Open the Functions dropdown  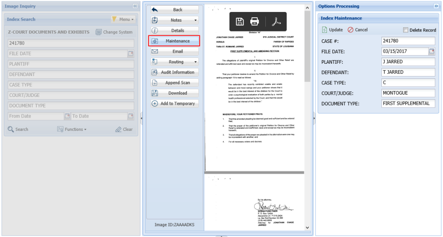click(72, 129)
